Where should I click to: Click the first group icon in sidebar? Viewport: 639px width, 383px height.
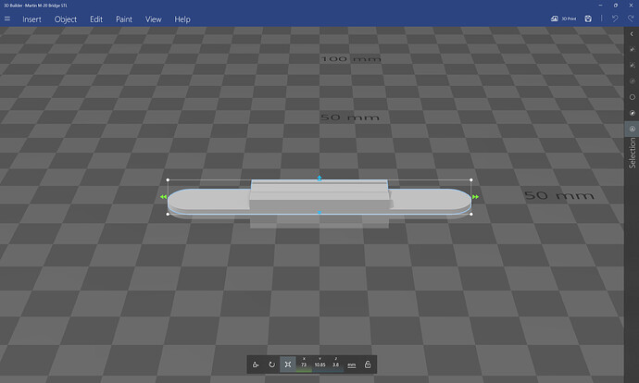pyautogui.click(x=633, y=49)
